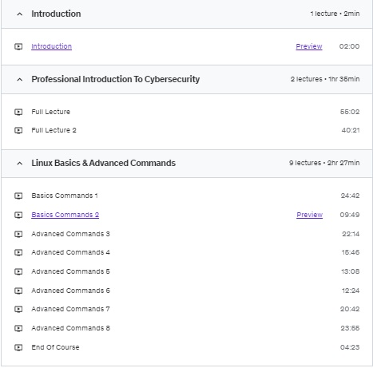This screenshot has height=368, width=373.
Task: Collapse Professional Introduction To Cybersecurity section
Action: pos(20,80)
